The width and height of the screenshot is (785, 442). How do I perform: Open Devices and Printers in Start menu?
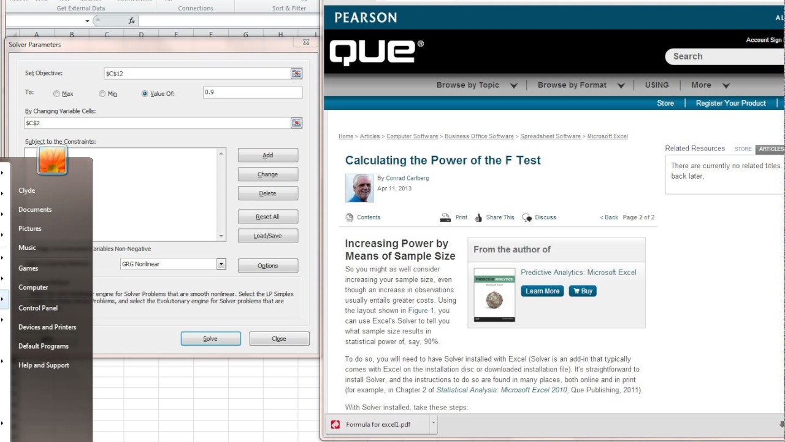(x=47, y=327)
